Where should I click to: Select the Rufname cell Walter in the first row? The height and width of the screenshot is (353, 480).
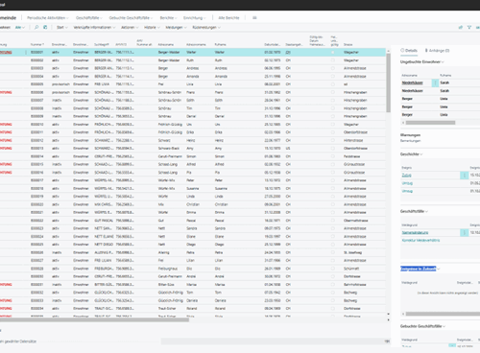tap(220, 52)
